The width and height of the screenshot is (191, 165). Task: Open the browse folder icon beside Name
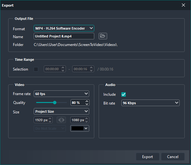coord(103,36)
